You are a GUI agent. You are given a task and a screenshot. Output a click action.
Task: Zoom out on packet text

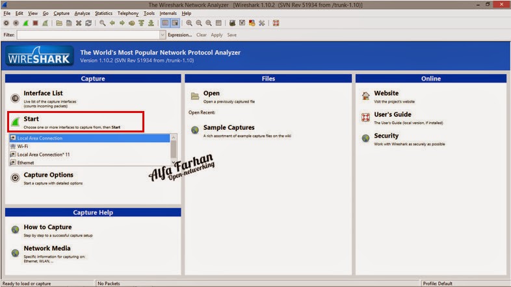(199, 23)
